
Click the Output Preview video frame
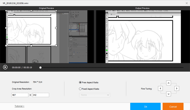click(143, 37)
